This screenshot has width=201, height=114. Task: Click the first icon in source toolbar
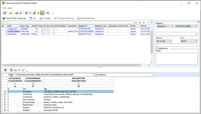coord(5,70)
